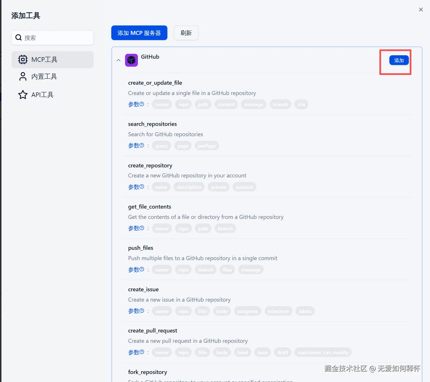Image resolution: width=430 pixels, height=382 pixels.
Task: Click the sha parameter tag
Action: click(x=301, y=104)
